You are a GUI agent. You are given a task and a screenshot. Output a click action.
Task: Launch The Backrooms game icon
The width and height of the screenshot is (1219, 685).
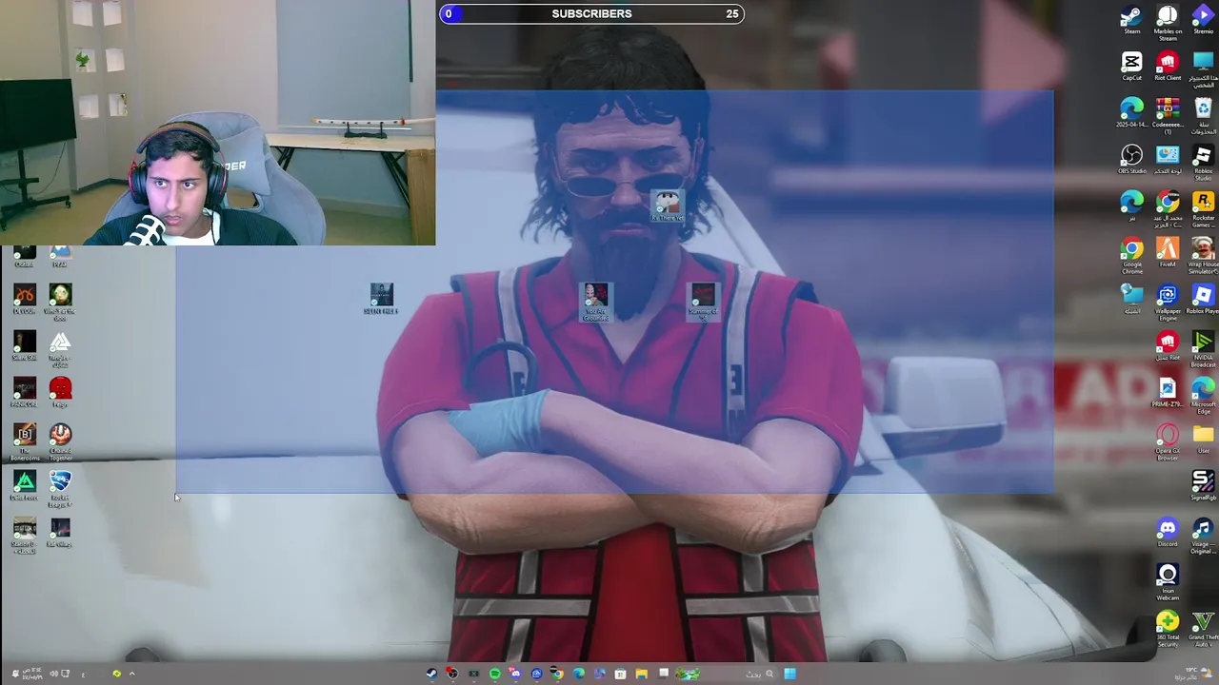(x=25, y=441)
